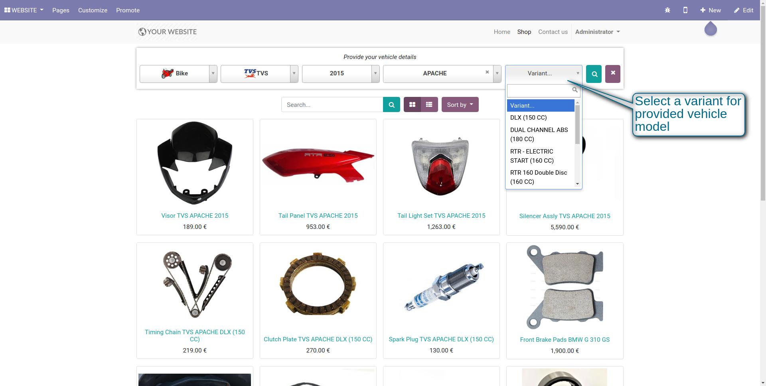Go to the Home page link
The height and width of the screenshot is (386, 766).
pyautogui.click(x=502, y=32)
